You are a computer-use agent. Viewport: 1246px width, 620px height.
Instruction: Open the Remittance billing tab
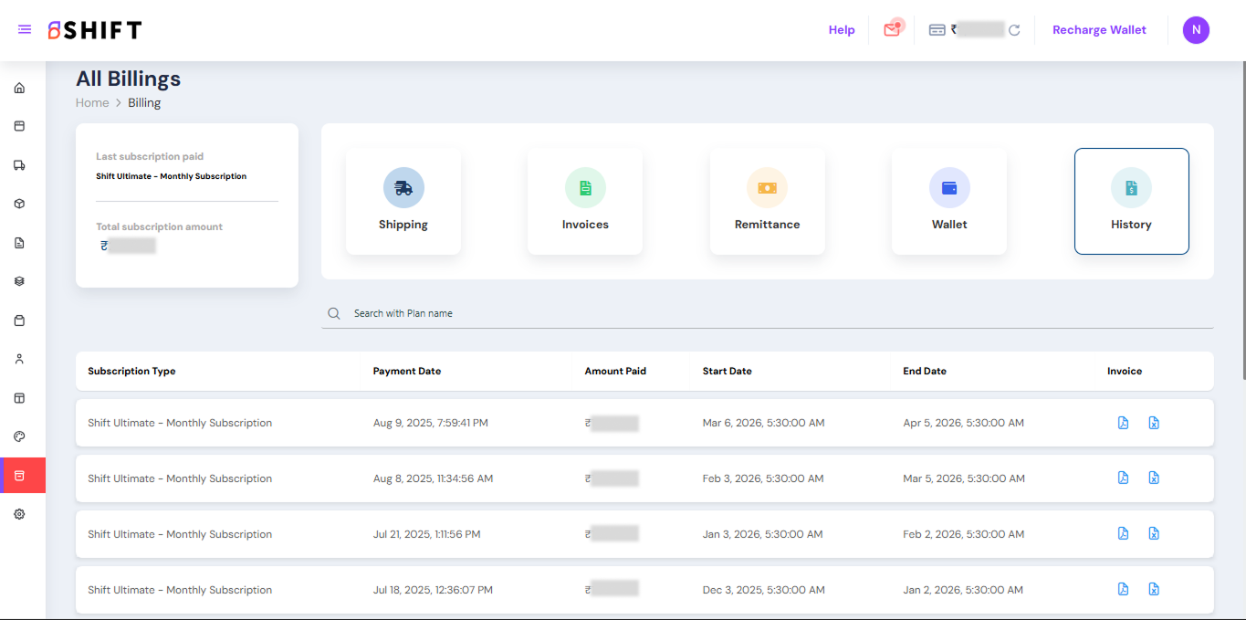(767, 201)
